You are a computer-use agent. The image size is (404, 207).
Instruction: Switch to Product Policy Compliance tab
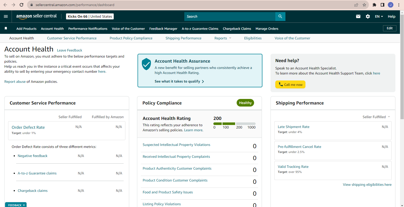(131, 38)
